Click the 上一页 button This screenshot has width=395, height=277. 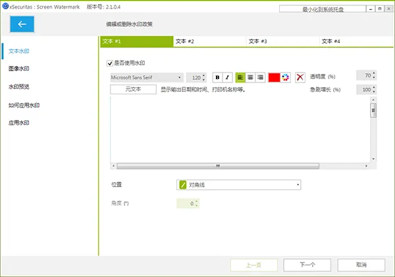click(253, 265)
